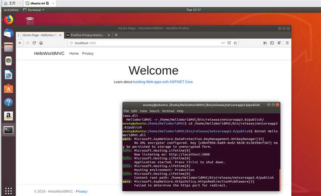This screenshot has width=321, height=196.
Task: Click 'Now listening on: http://localhost:5000' line
Action: 172,155
